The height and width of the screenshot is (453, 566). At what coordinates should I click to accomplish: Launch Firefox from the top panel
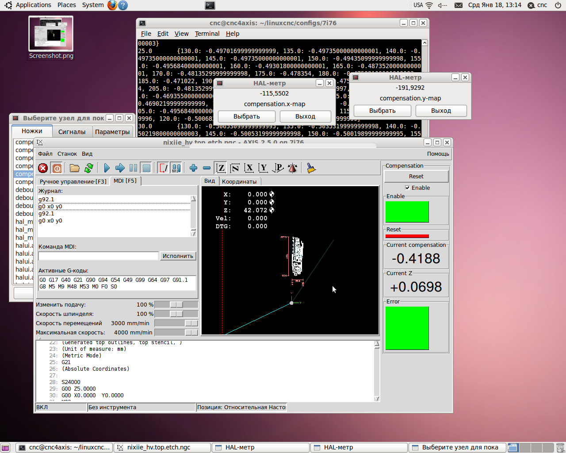coord(112,5)
